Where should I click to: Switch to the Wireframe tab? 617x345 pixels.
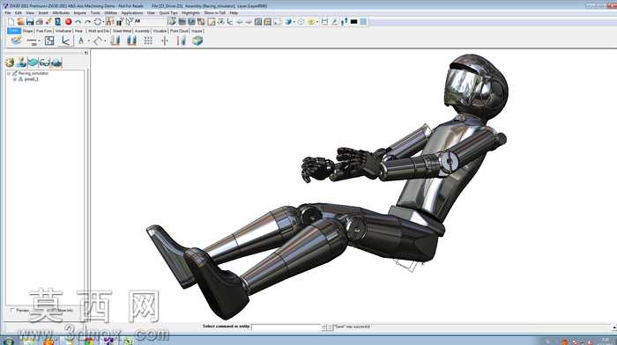63,31
